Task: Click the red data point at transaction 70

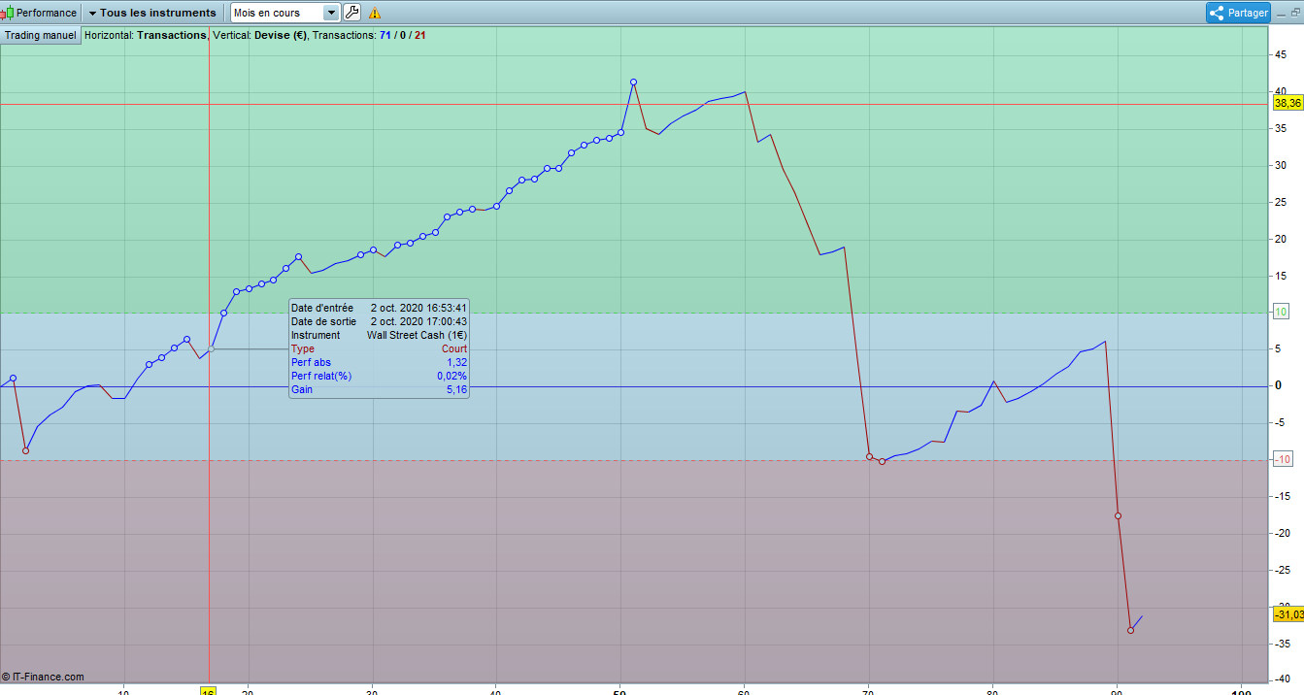Action: coord(869,456)
